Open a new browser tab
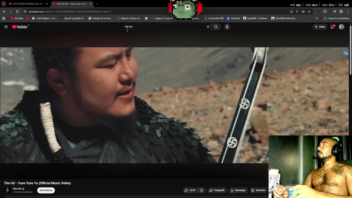The width and height of the screenshot is (352, 198). [x=97, y=4]
